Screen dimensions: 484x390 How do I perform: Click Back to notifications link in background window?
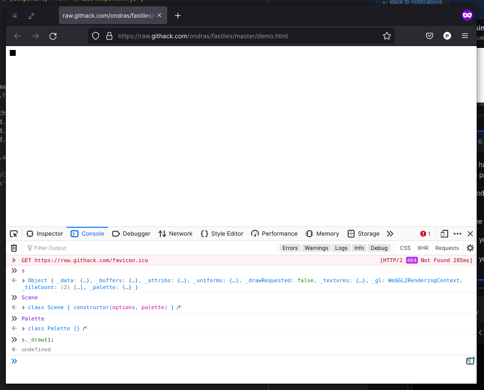(412, 2)
